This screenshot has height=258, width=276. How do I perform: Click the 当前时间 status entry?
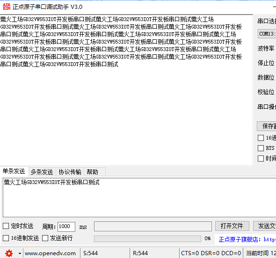tap(261, 253)
